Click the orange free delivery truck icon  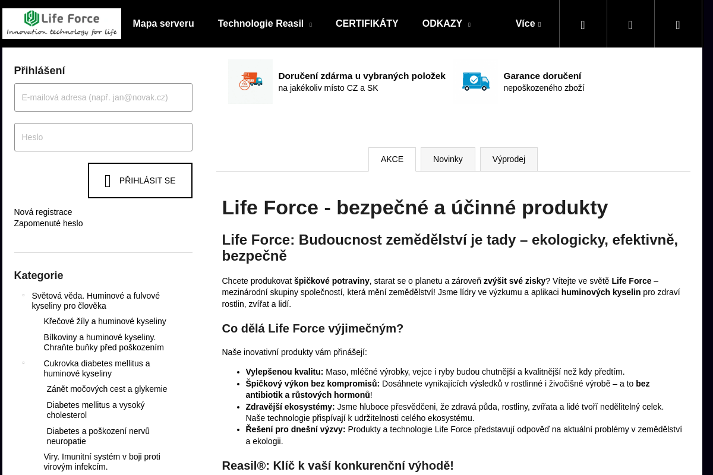tap(250, 81)
